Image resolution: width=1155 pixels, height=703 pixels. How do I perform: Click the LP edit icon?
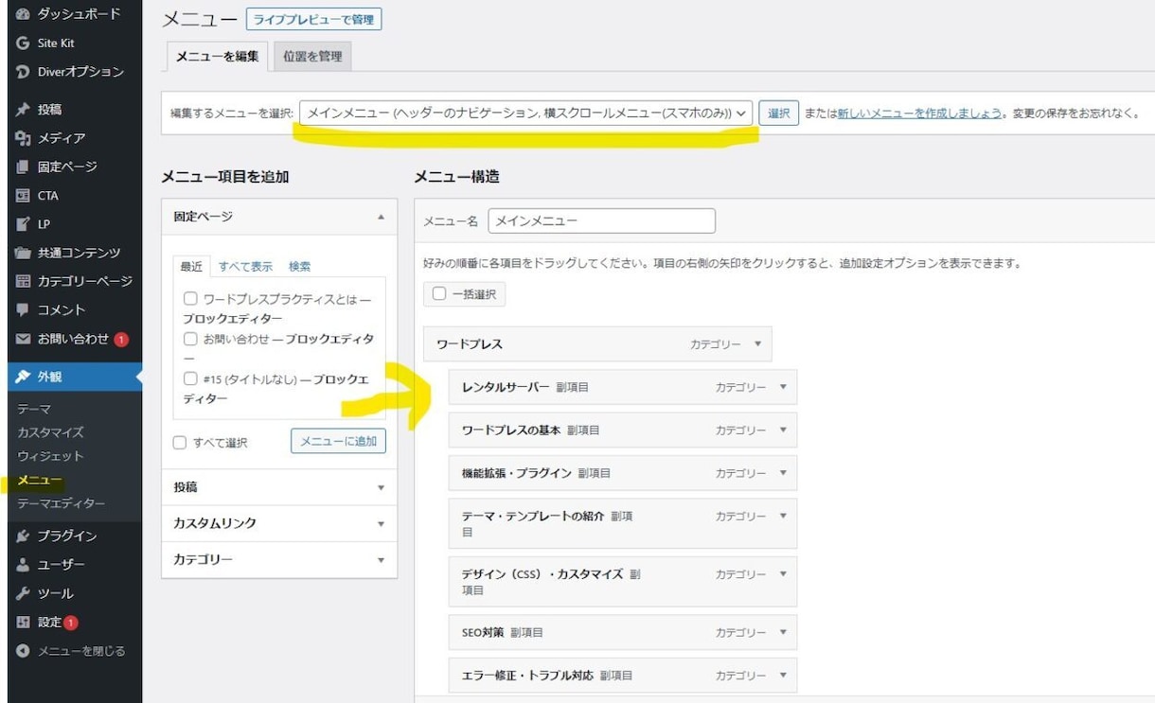pyautogui.click(x=24, y=224)
